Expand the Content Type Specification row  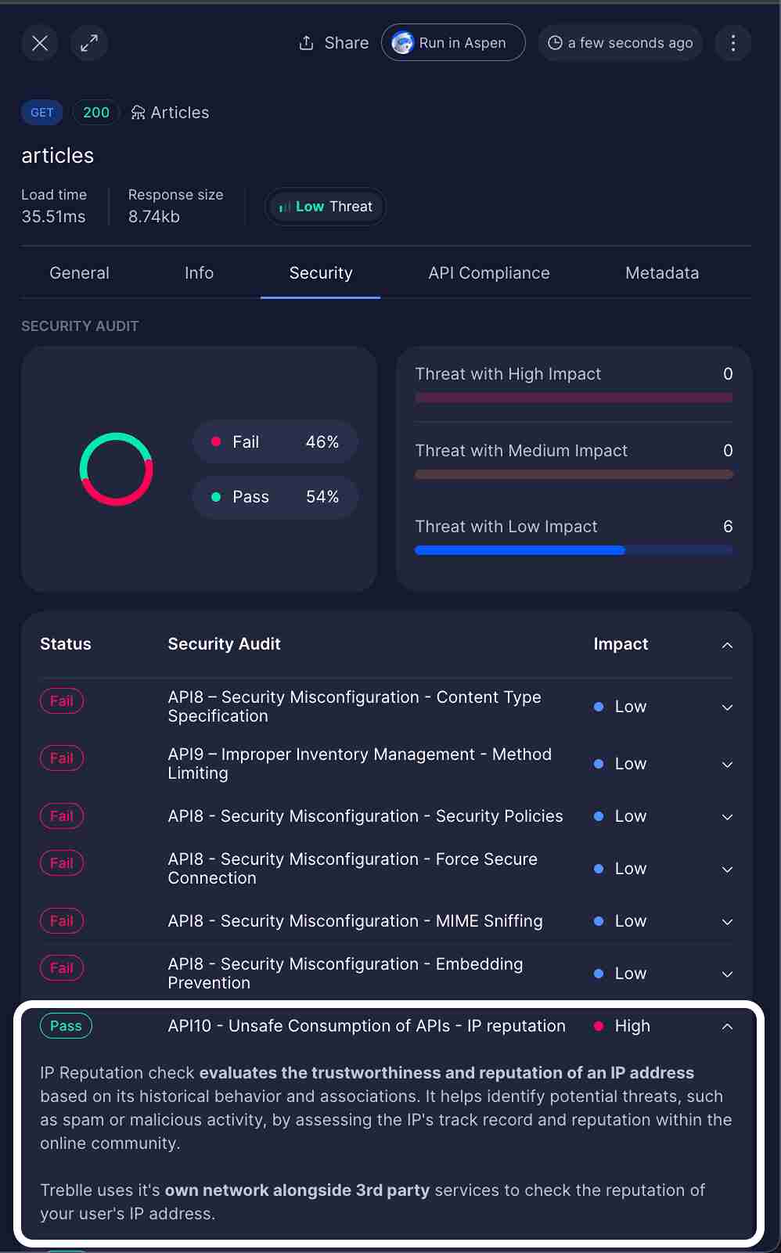[x=727, y=708]
